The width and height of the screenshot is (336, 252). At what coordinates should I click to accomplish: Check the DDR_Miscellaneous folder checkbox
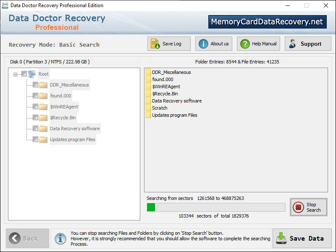point(36,84)
